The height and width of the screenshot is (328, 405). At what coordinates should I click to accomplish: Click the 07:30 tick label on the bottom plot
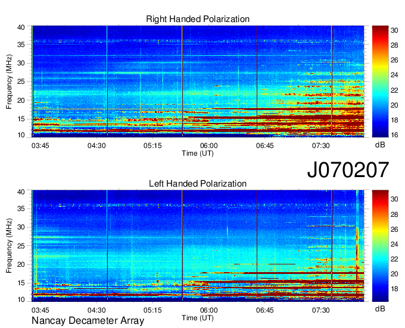(321, 310)
